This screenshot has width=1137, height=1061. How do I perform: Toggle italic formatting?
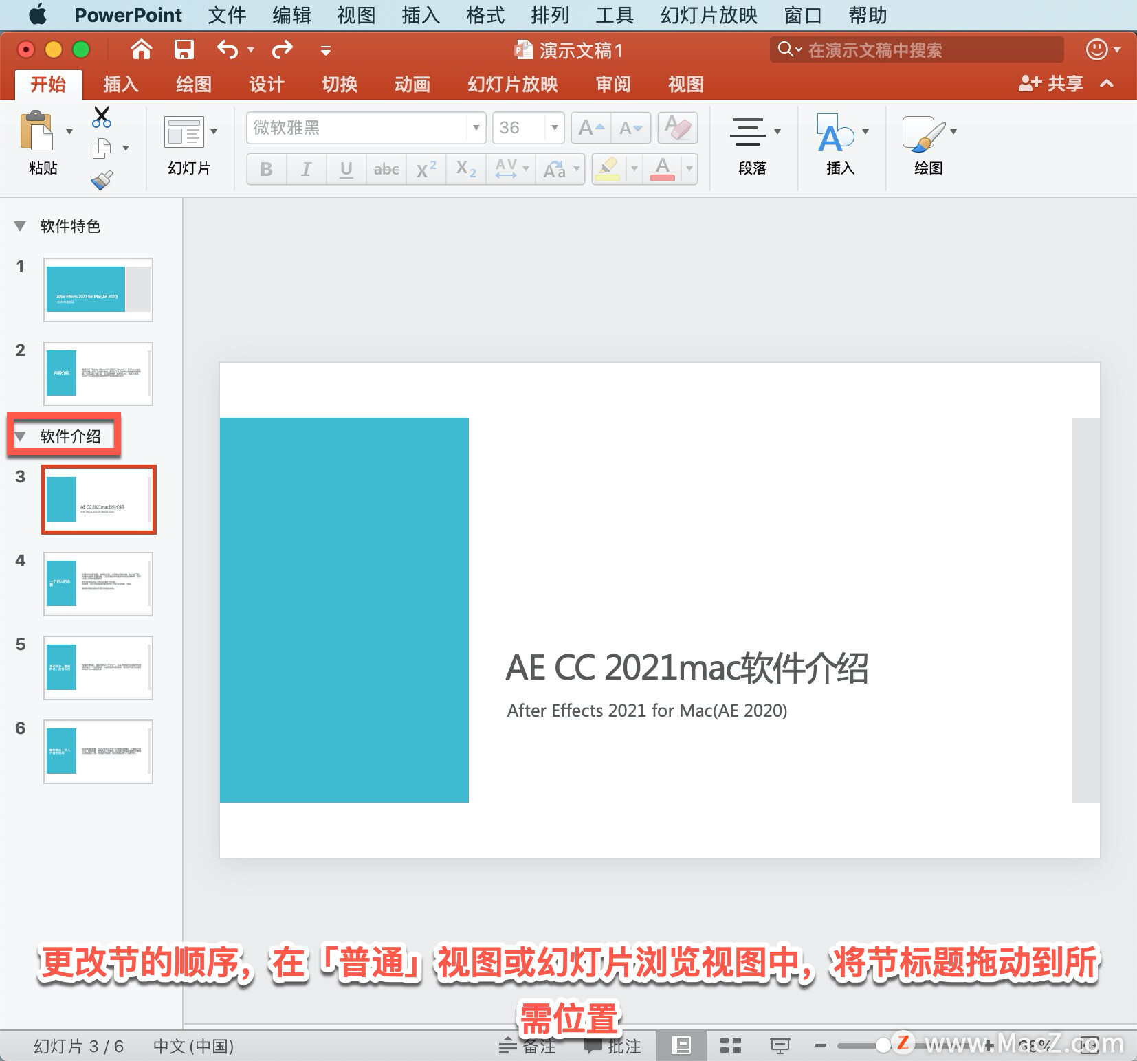coord(306,169)
